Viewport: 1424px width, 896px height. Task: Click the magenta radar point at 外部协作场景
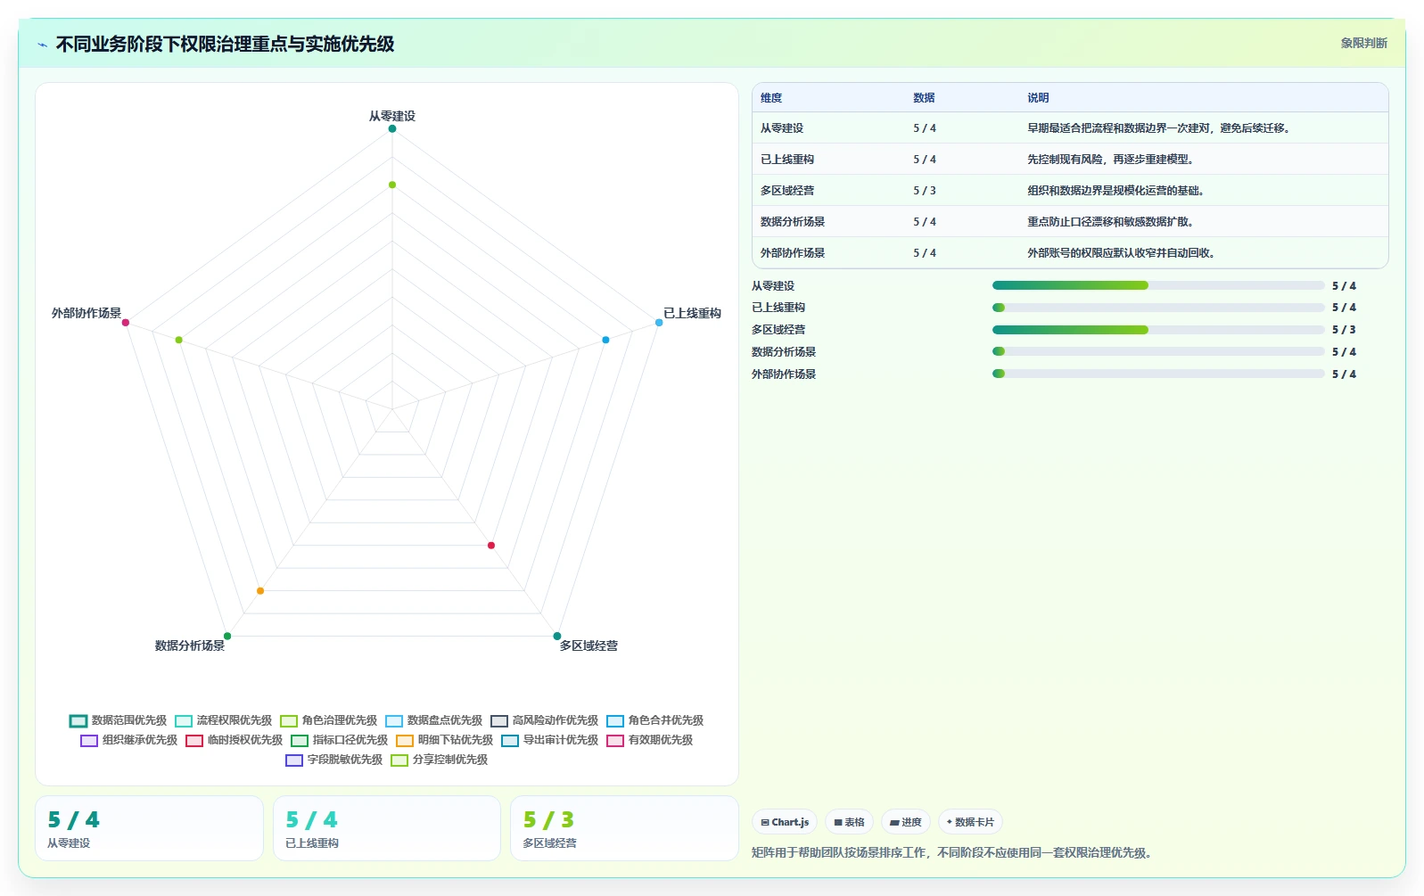point(126,323)
